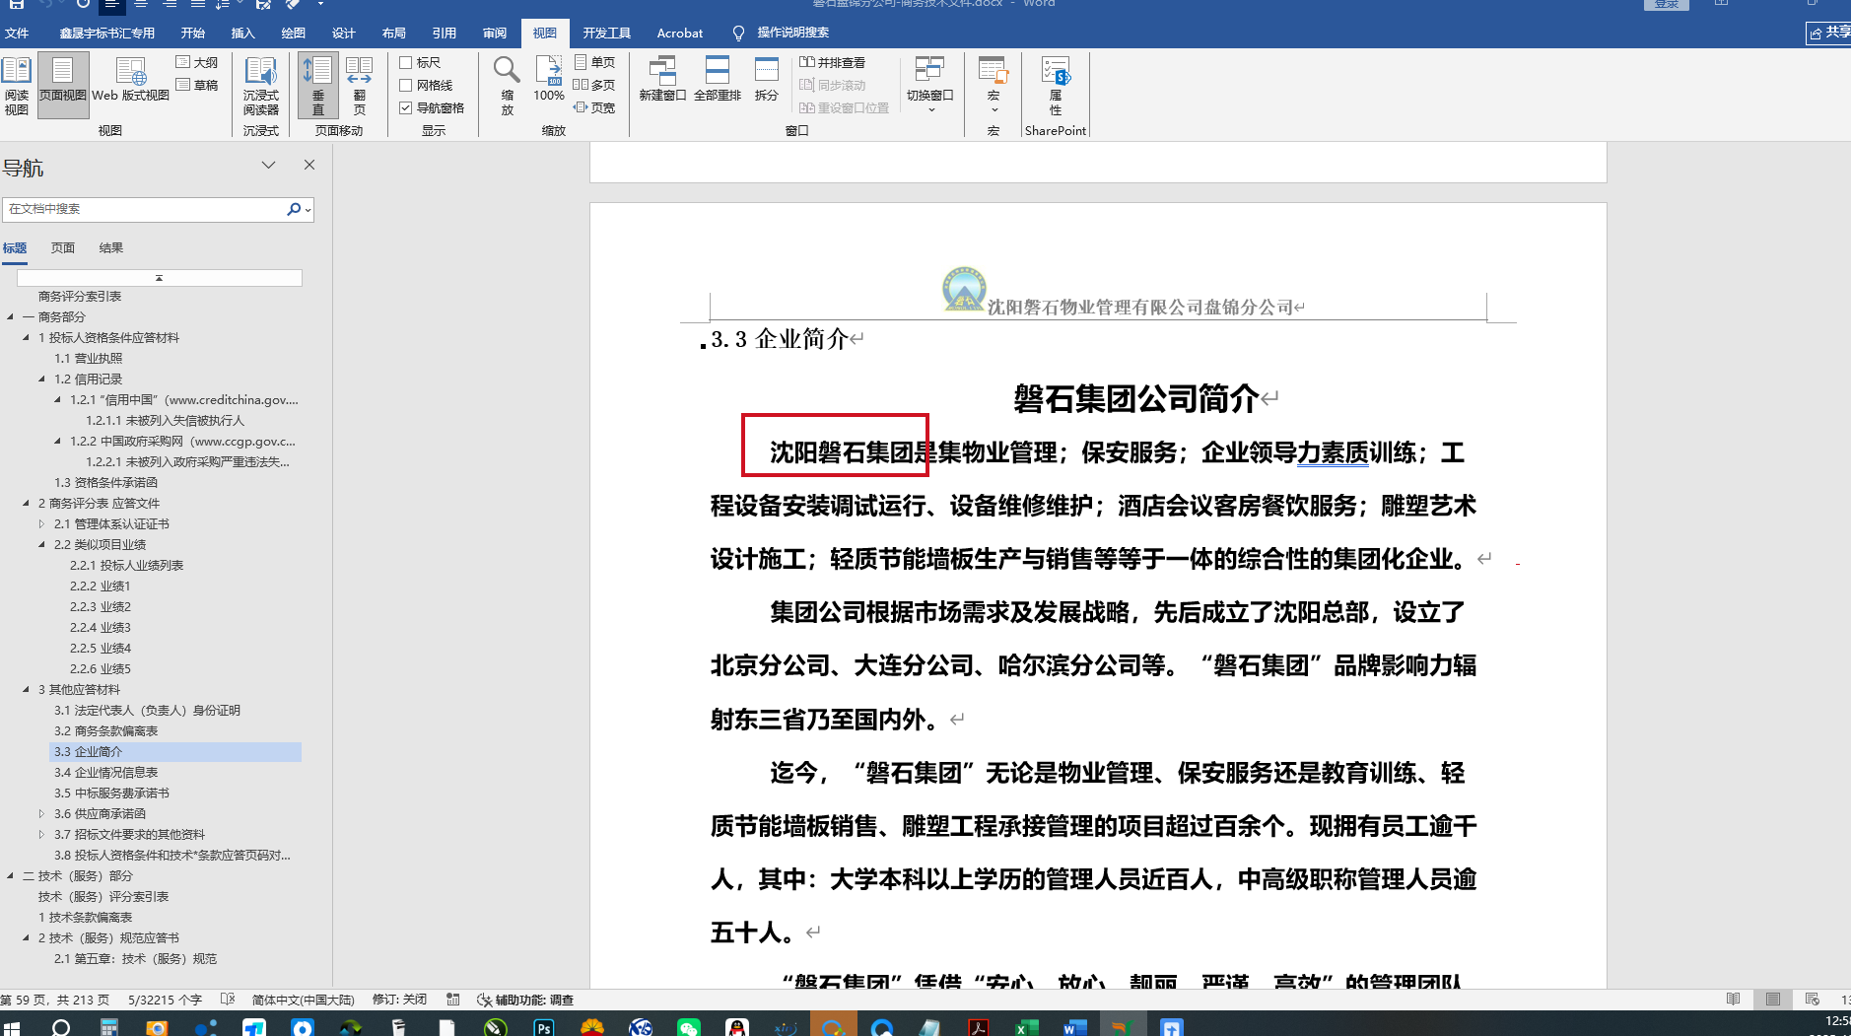Reset zoom to 100%
Image resolution: width=1851 pixels, height=1036 pixels.
tap(549, 79)
